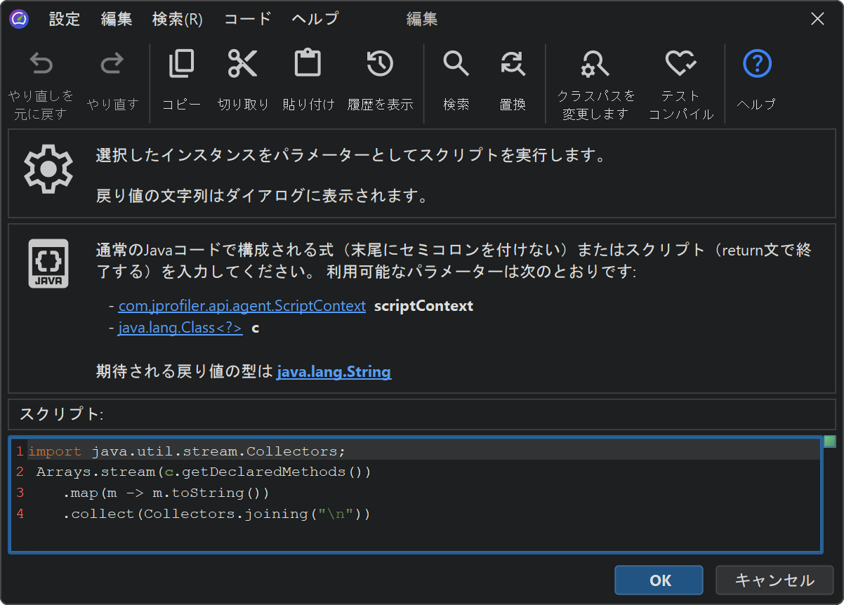Open ヘルプ question mark toolbar icon
This screenshot has height=605, width=844.
(757, 65)
